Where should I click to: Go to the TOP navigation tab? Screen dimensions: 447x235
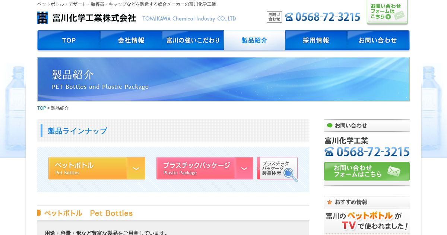point(69,40)
